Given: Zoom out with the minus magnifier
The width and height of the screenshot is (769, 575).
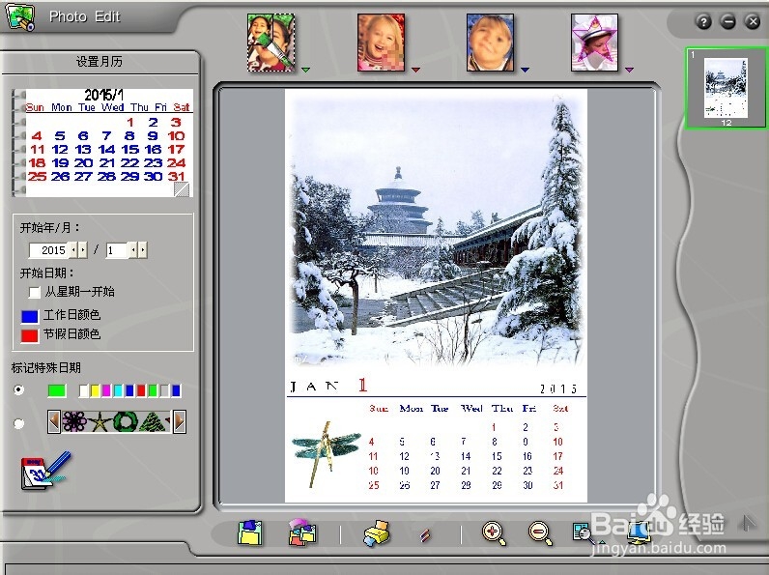Looking at the screenshot, I should [540, 533].
